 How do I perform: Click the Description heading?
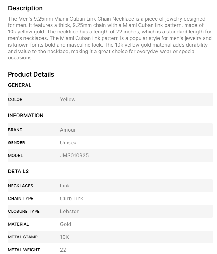25,8
